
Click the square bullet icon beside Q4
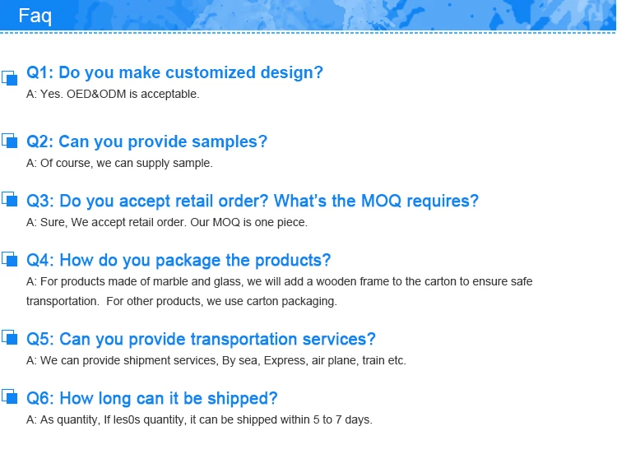point(10,259)
